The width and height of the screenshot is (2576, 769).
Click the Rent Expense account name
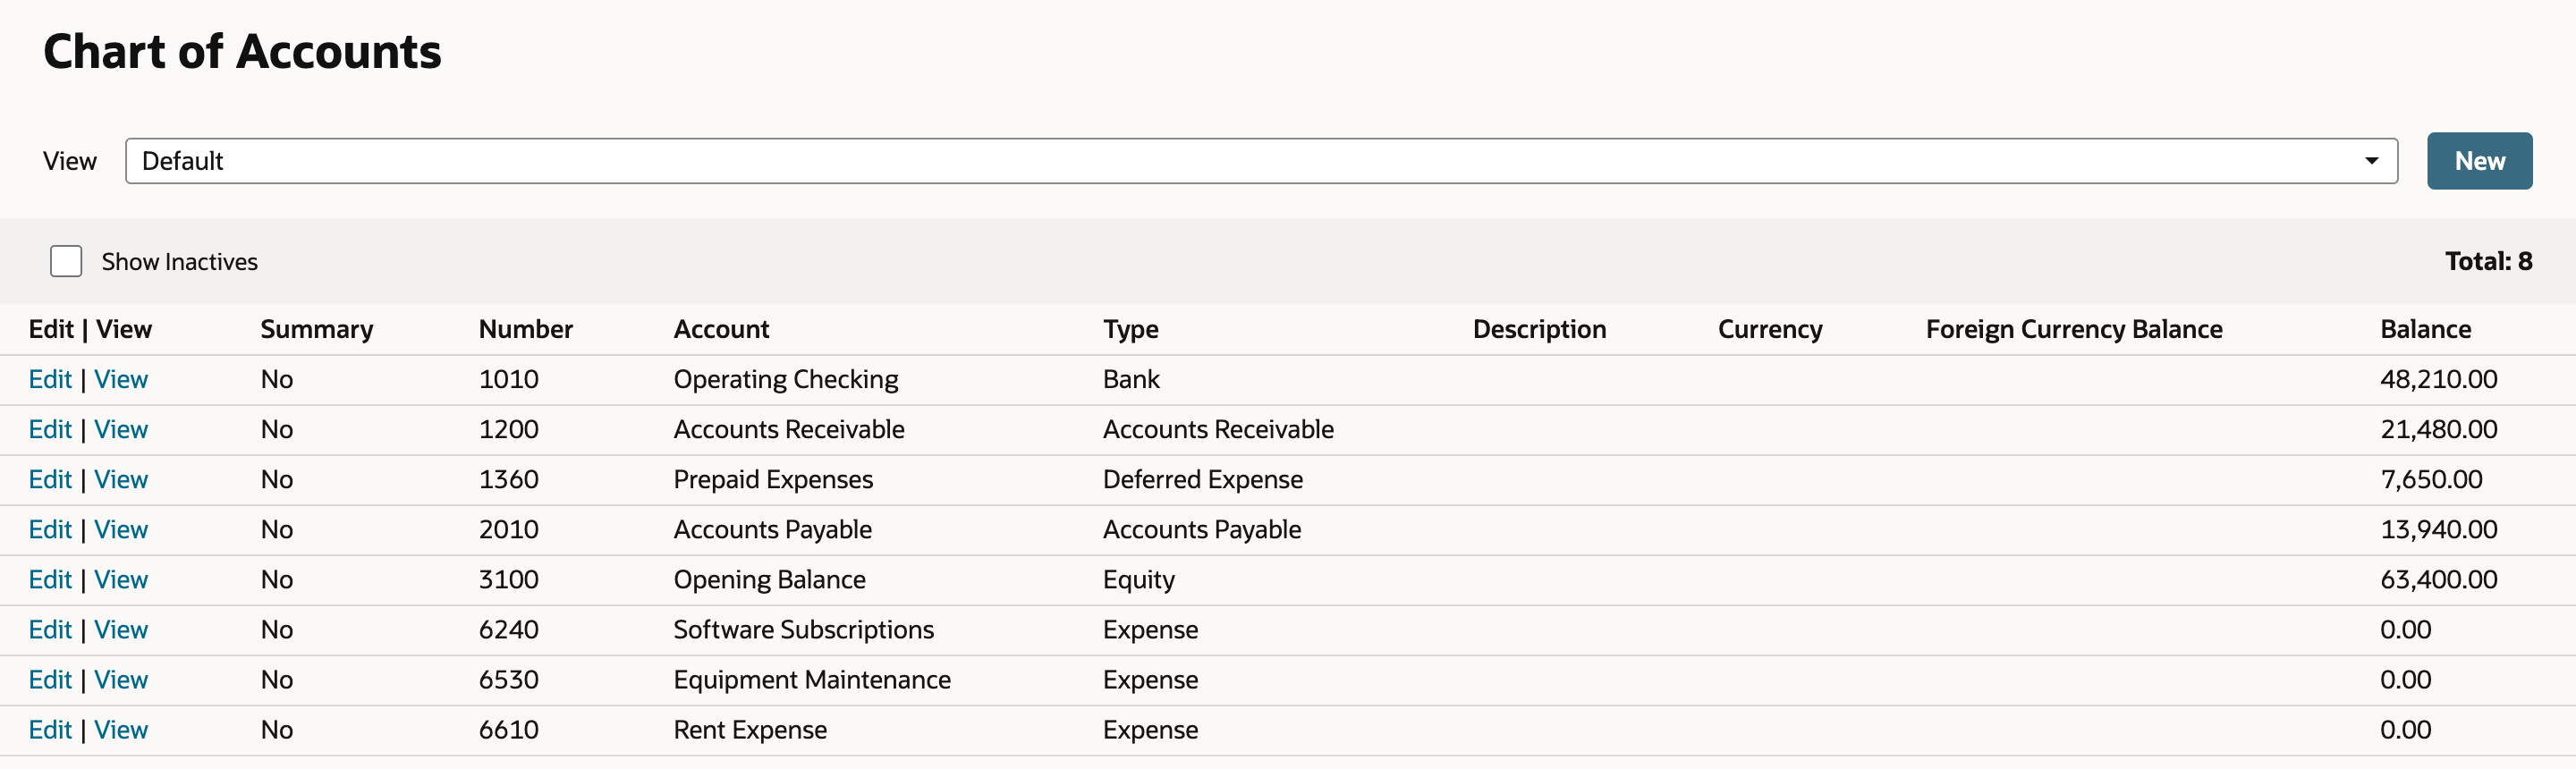point(750,729)
